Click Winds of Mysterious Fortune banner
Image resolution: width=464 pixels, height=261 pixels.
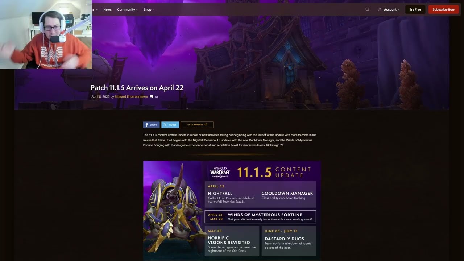point(260,217)
